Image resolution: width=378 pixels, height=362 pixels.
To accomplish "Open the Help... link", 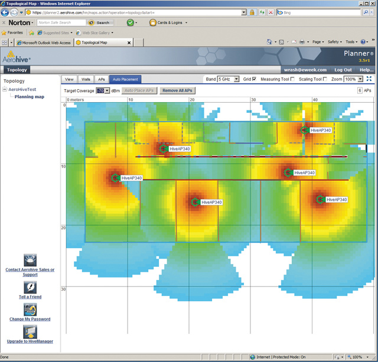I will click(x=366, y=70).
